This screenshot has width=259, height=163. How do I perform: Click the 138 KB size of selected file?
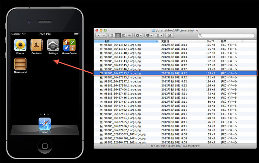[211, 73]
